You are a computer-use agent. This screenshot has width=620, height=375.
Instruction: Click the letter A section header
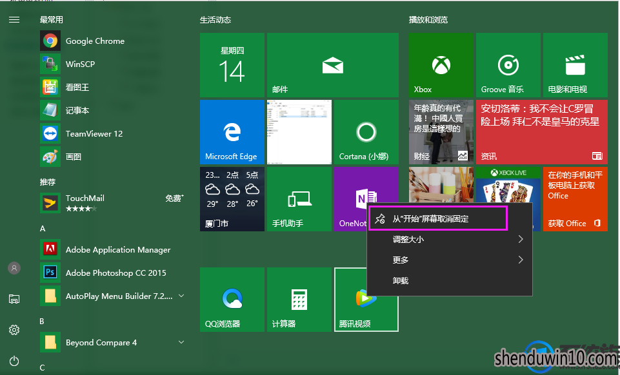[x=43, y=229]
